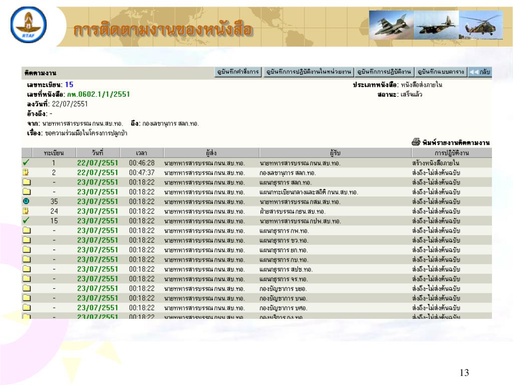Click register number 24 cell
Image resolution: width=513 pixels, height=385 pixels.
pos(54,211)
